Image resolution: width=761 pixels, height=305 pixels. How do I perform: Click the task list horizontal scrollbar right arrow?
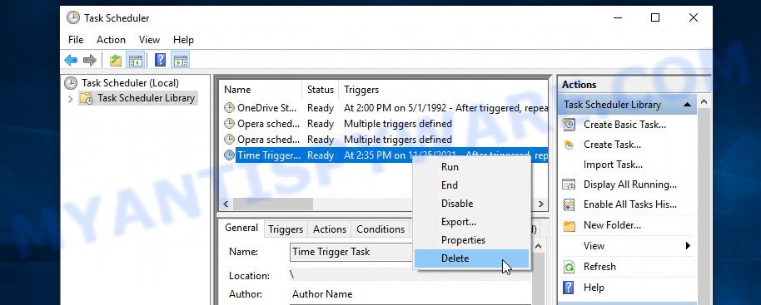pos(542,204)
